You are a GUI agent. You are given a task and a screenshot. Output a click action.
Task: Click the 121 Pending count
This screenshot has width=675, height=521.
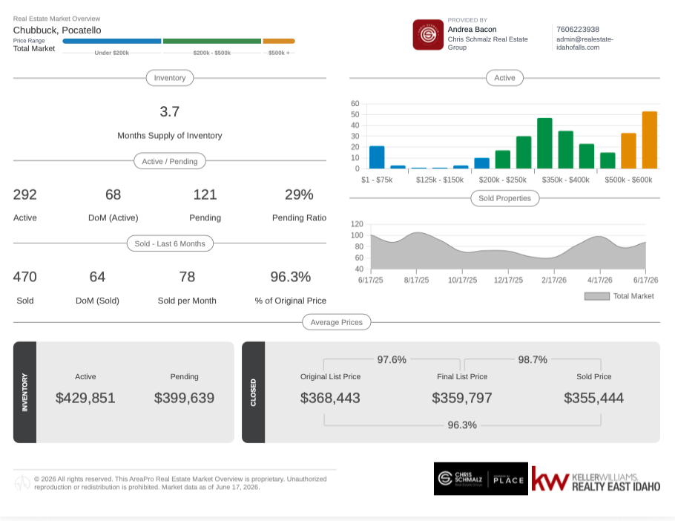click(205, 194)
